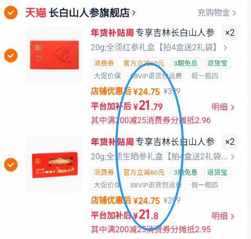Deselect the red ginseng gift box item

coord(11,55)
